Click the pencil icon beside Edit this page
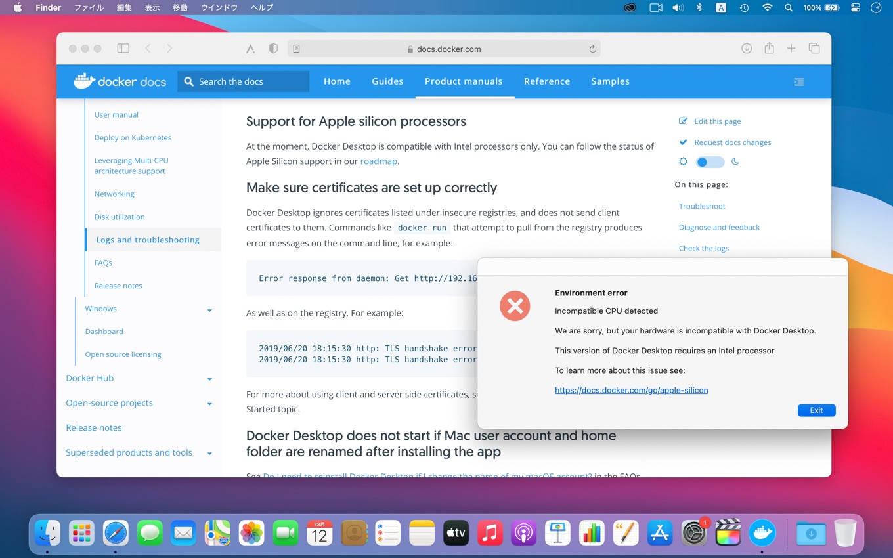The image size is (893, 558). [683, 121]
